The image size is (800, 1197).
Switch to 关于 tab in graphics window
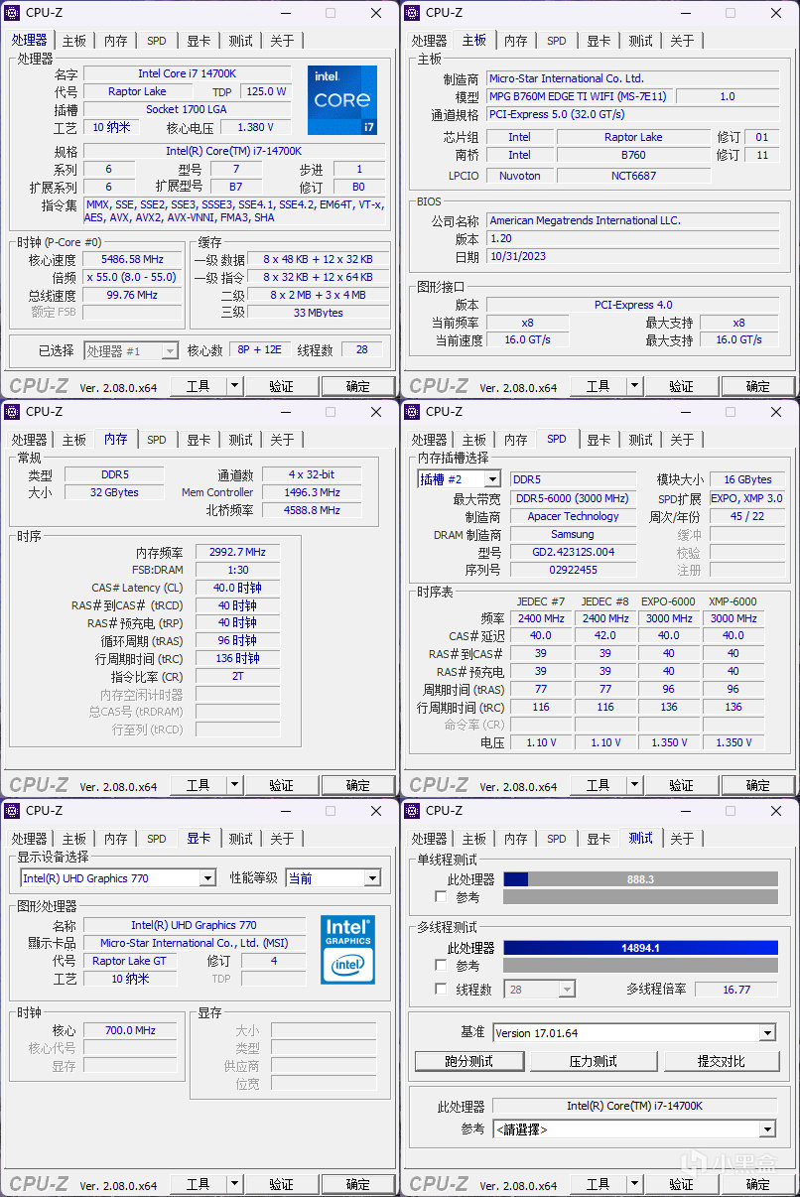tap(282, 839)
